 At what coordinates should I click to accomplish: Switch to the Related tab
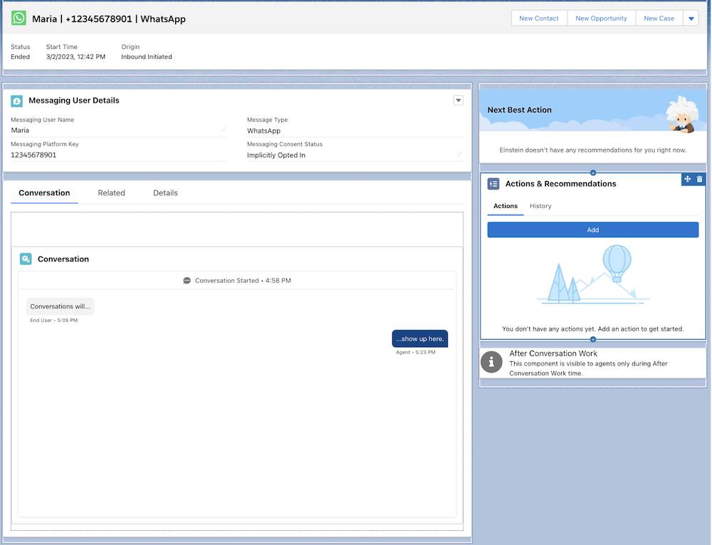click(111, 192)
